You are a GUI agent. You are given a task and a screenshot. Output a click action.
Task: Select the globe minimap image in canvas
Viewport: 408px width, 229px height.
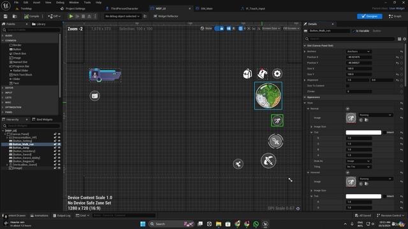[268, 96]
